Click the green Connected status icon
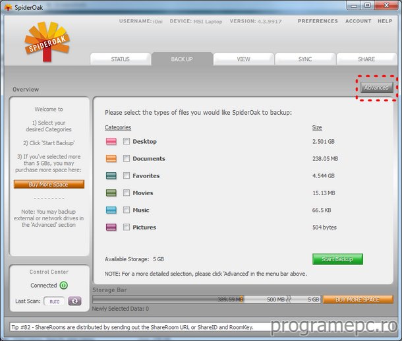 point(63,286)
